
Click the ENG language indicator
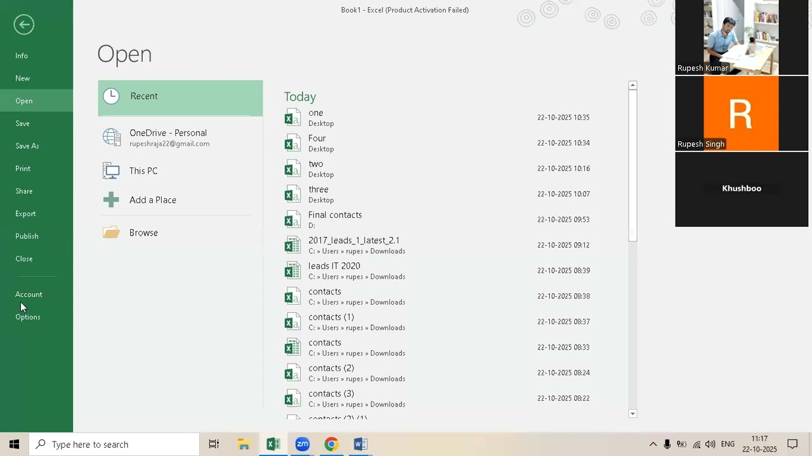[x=728, y=444]
